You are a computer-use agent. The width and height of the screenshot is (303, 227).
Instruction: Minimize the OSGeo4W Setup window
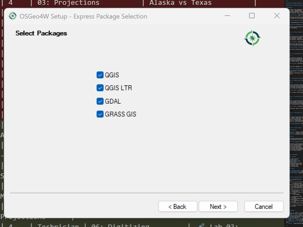[x=227, y=16]
